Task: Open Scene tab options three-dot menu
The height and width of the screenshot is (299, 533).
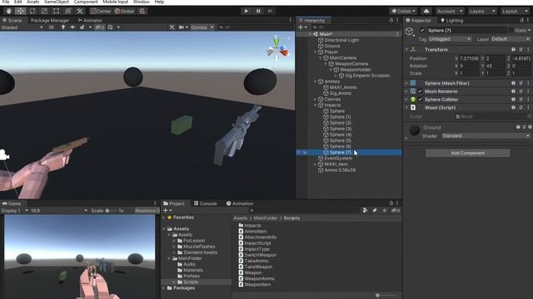Action: tap(290, 20)
